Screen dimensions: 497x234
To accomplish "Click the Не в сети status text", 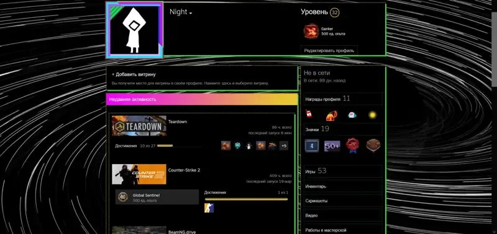I will (317, 73).
